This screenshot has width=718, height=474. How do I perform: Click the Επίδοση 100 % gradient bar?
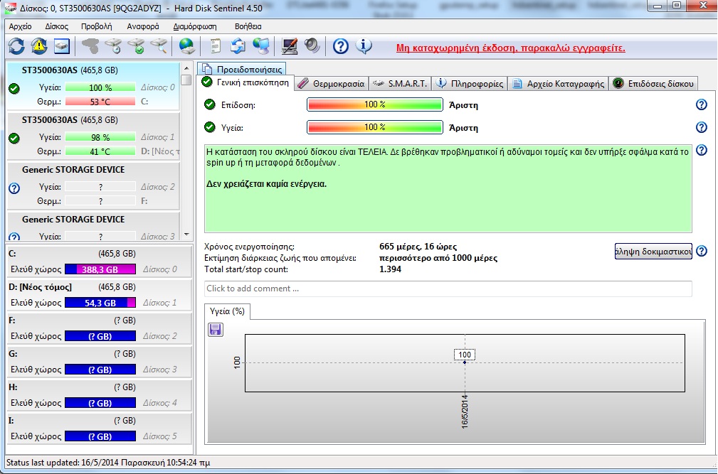(374, 104)
